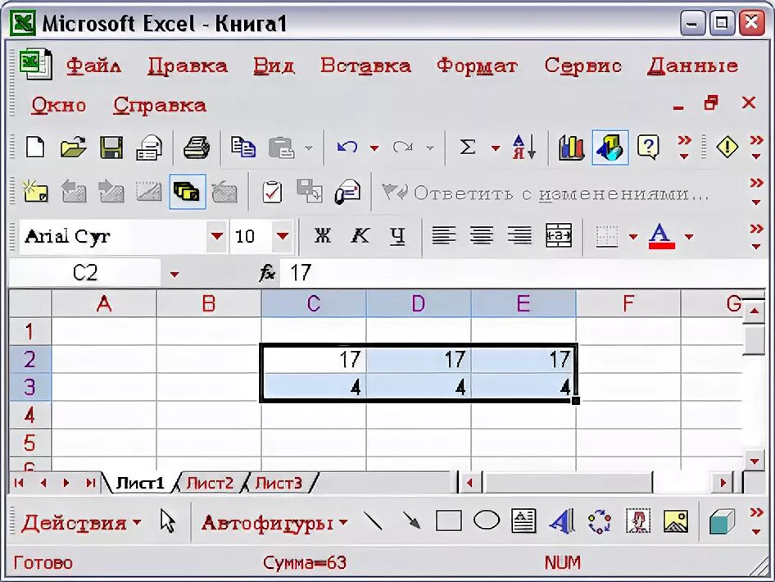Open Excel help question mark icon

click(648, 148)
